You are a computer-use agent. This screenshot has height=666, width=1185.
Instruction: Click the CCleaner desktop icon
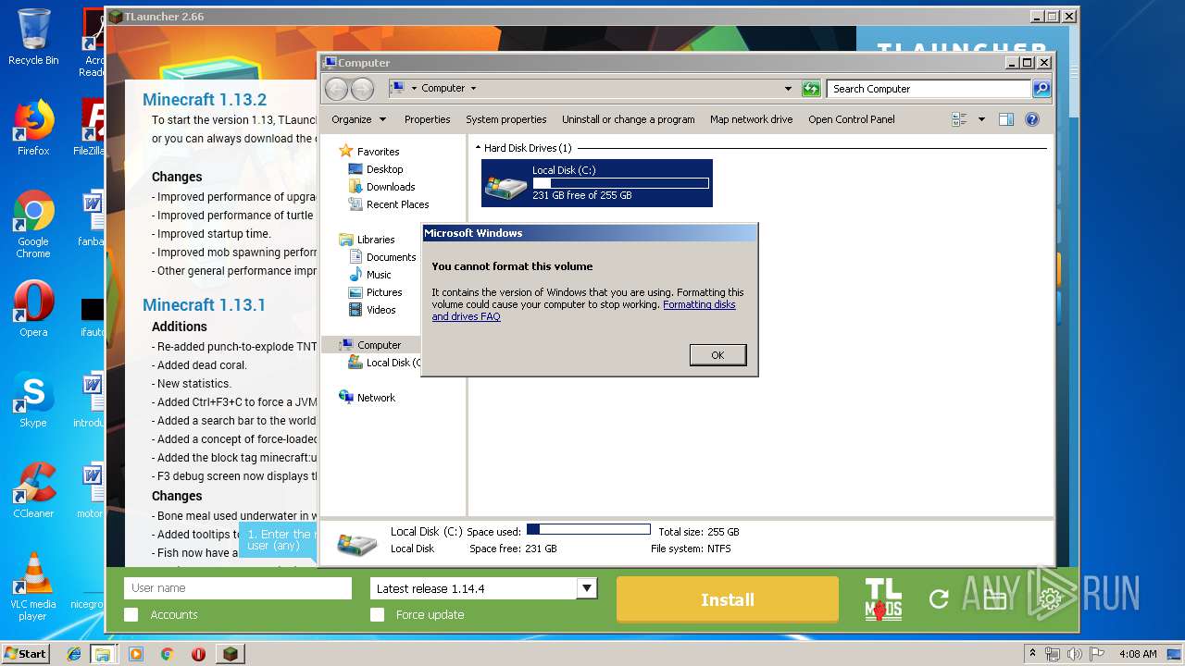(x=33, y=490)
